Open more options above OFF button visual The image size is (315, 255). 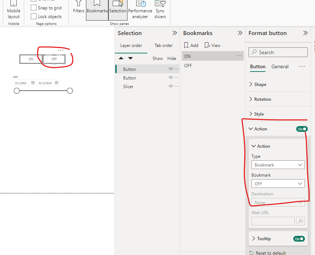[x=60, y=50]
